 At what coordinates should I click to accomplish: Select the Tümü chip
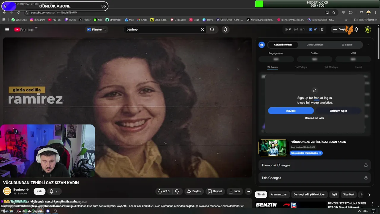[261, 194]
